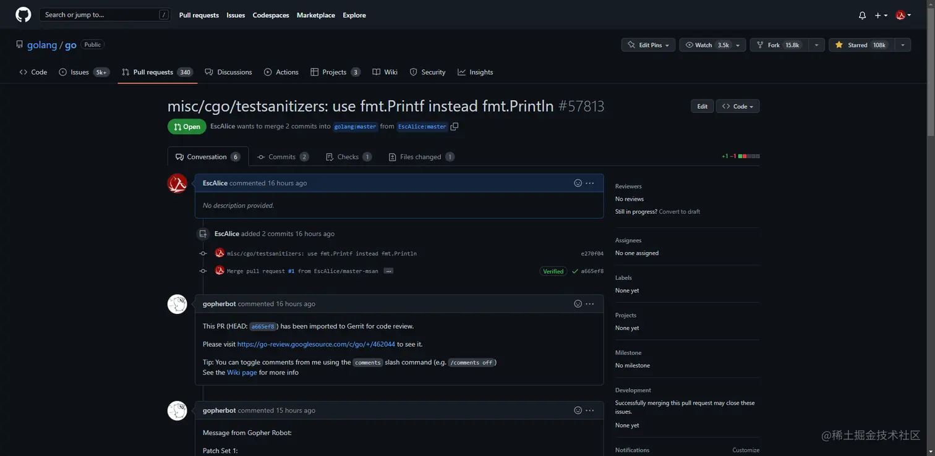The width and height of the screenshot is (935, 456).
Task: Open the notifications bell
Action: point(862,15)
